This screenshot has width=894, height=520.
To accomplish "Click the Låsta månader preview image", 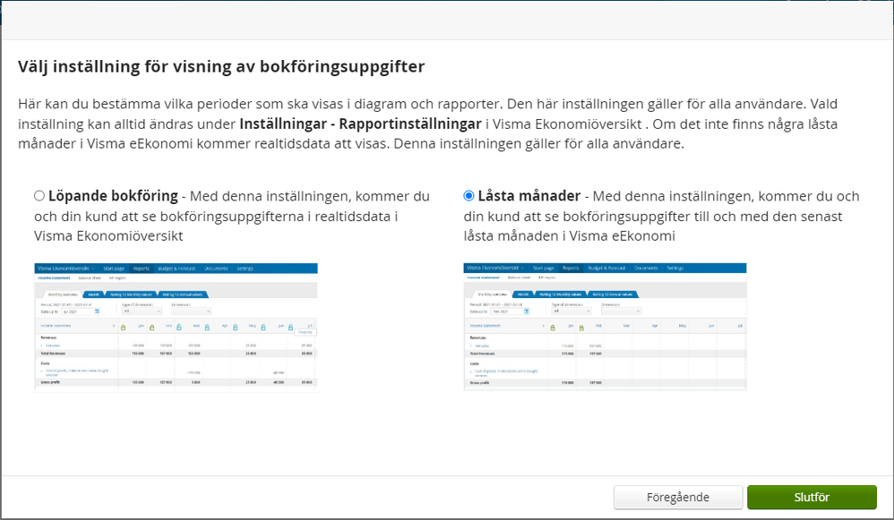I will 605,327.
